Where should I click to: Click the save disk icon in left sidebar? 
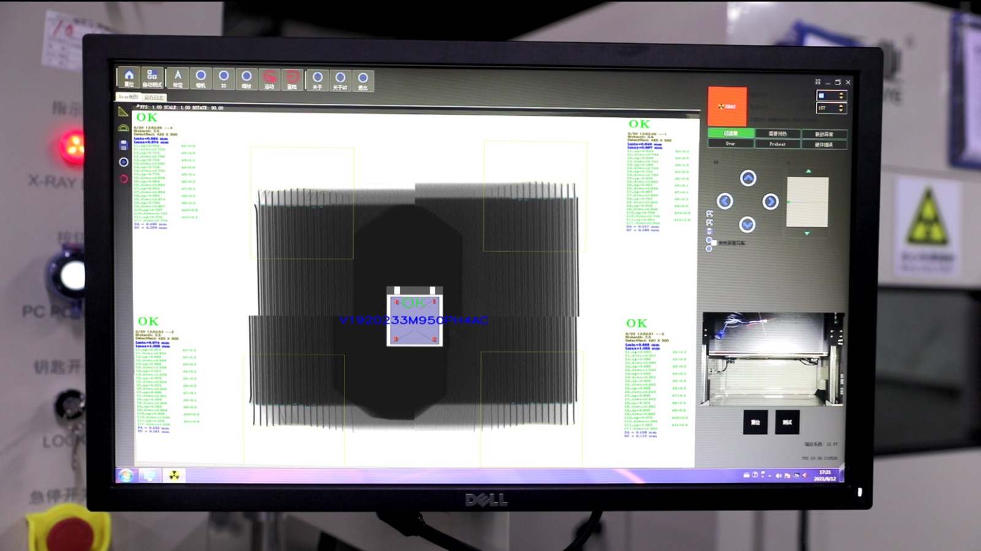pos(123,145)
